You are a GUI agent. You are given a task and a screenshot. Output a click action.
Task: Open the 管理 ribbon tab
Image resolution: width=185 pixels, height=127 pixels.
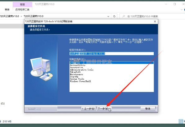pos(22,5)
